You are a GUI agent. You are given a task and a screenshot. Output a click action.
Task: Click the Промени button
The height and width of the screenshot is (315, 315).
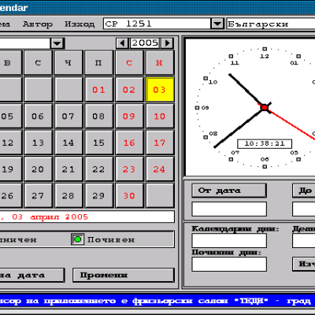[x=124, y=275]
